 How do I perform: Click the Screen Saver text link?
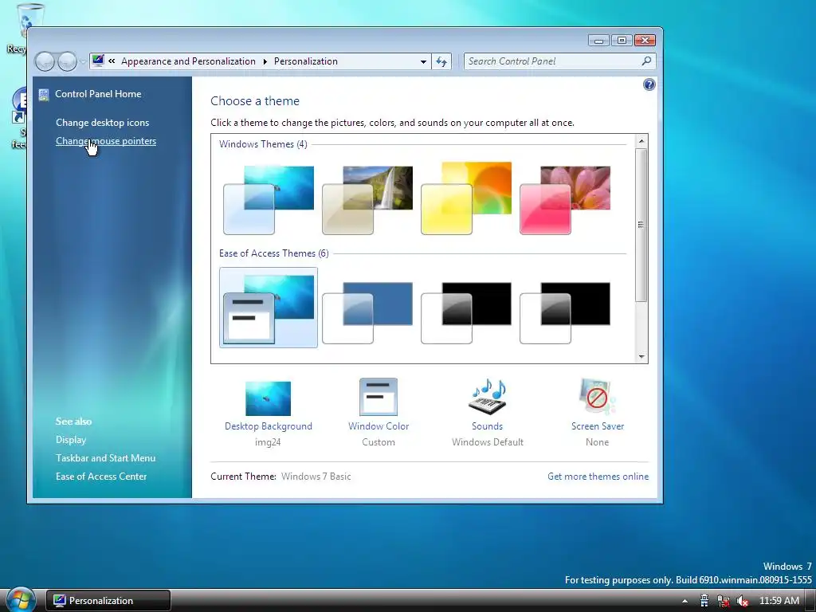click(x=598, y=426)
